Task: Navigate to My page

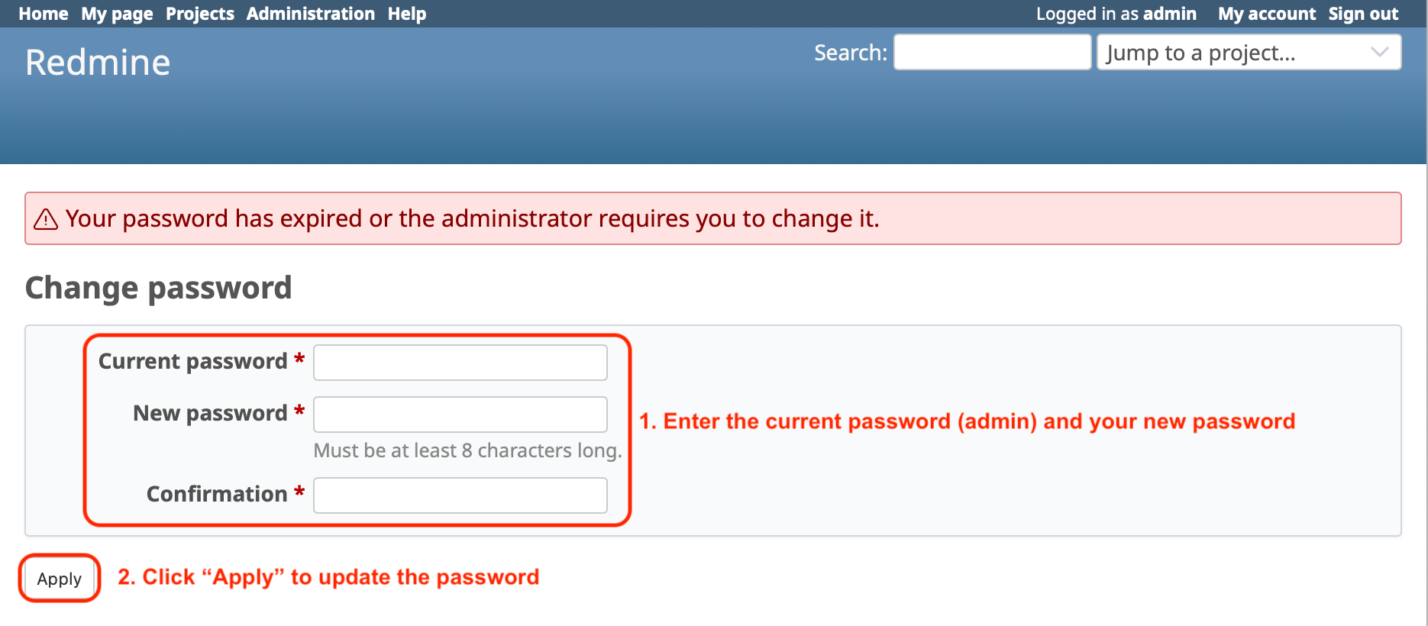Action: pyautogui.click(x=116, y=13)
